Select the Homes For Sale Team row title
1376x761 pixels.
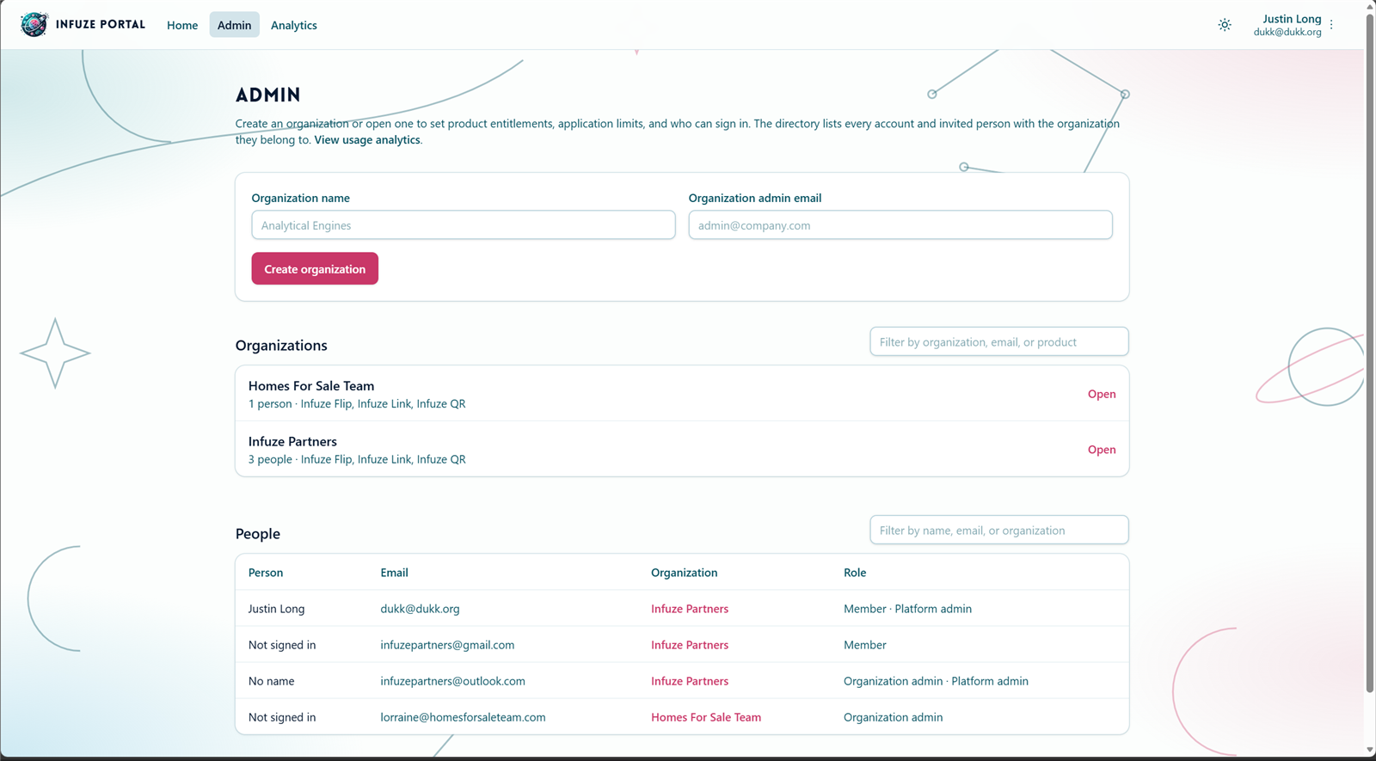pyautogui.click(x=311, y=386)
